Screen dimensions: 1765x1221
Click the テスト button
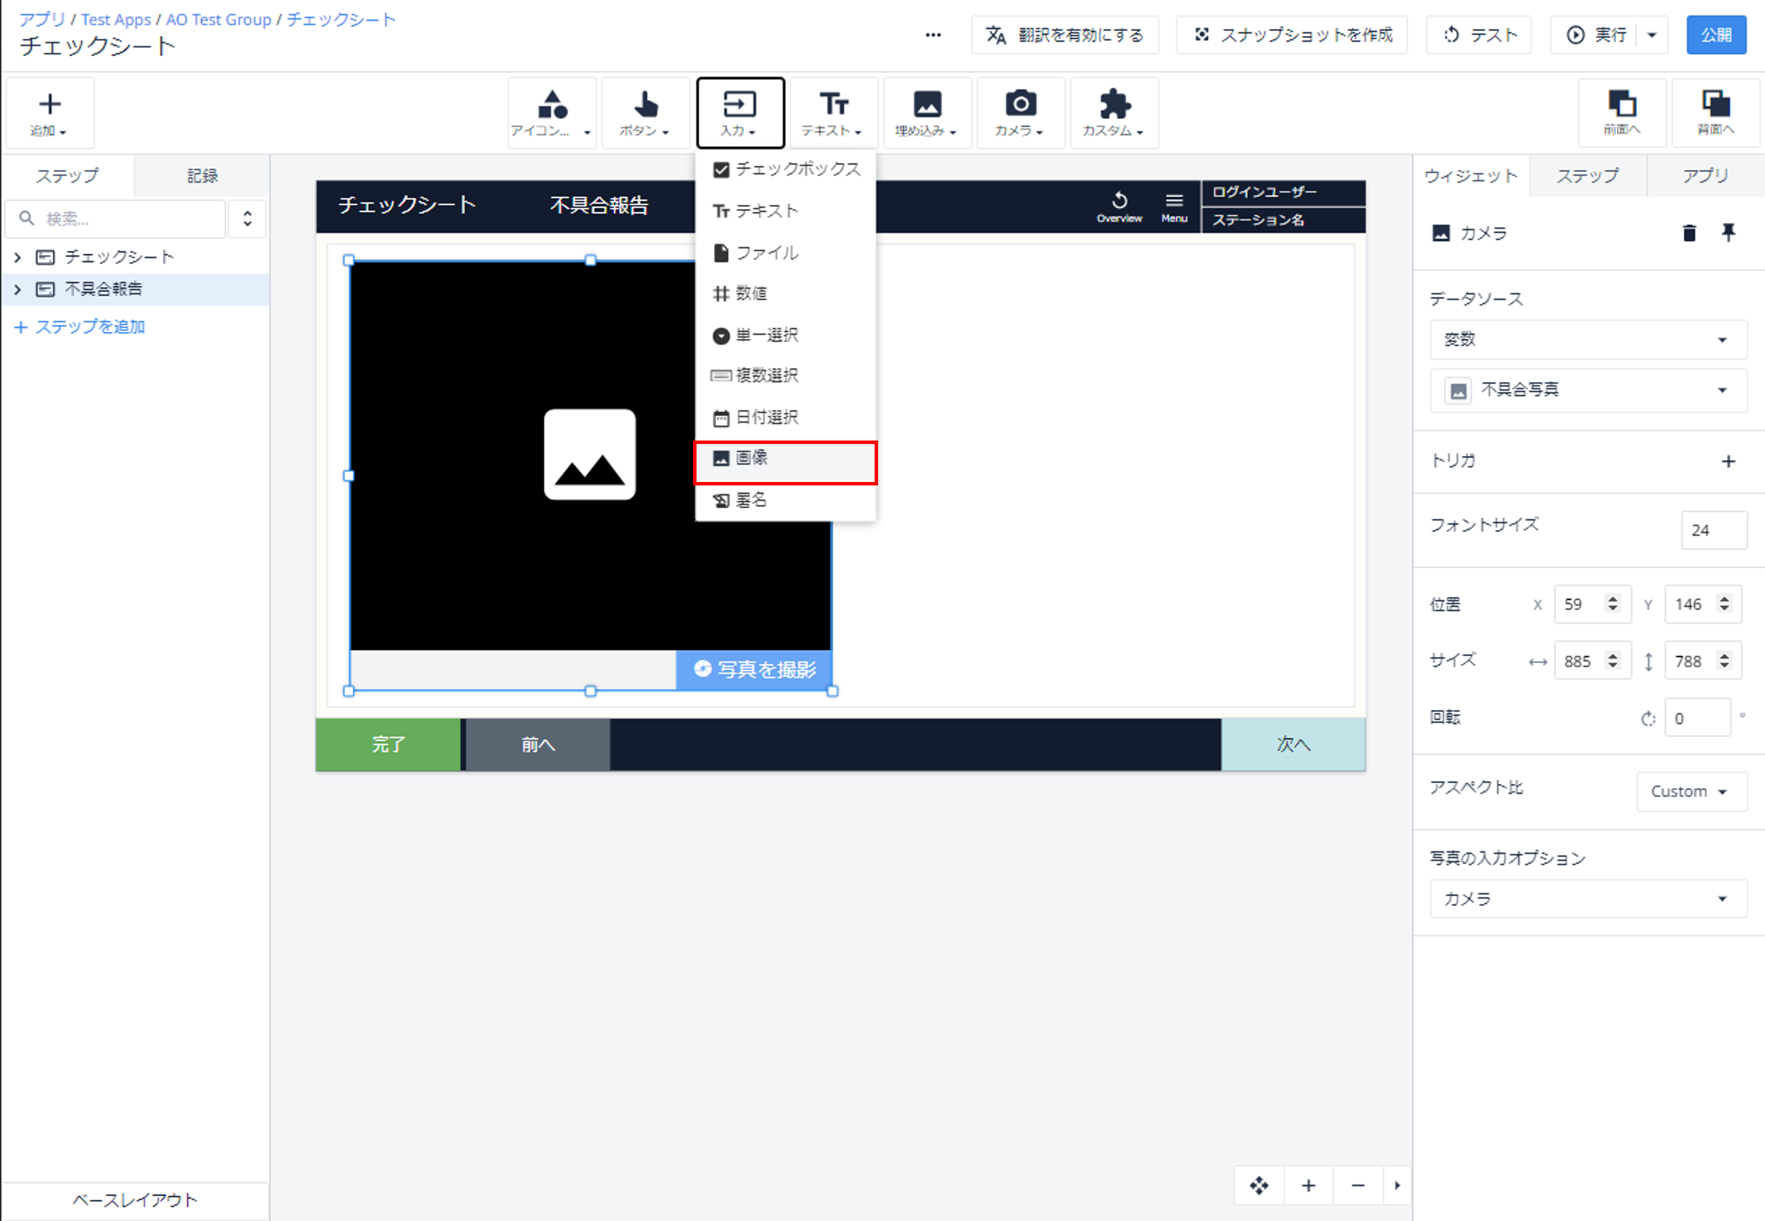1479,35
